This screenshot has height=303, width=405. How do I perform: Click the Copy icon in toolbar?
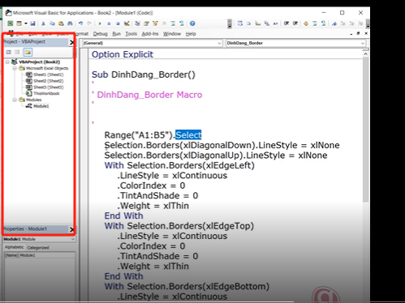(x=52, y=23)
